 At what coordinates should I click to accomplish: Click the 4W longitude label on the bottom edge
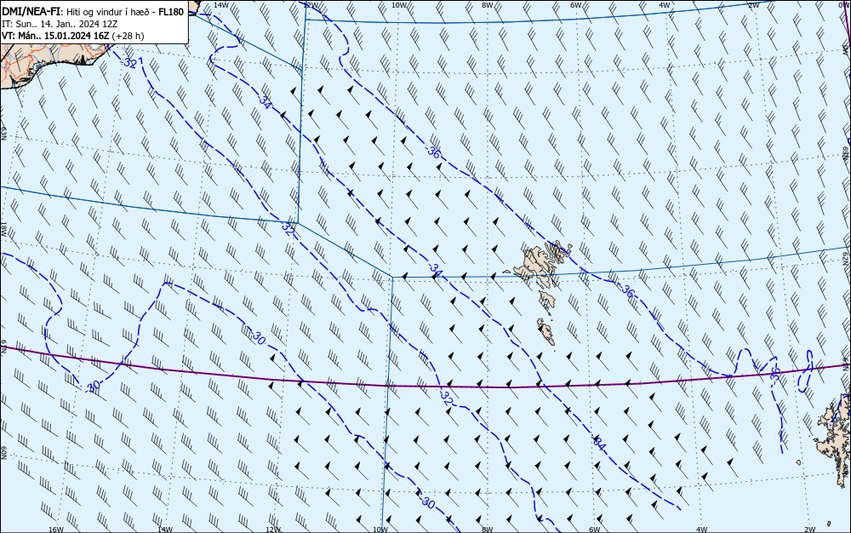(x=702, y=530)
